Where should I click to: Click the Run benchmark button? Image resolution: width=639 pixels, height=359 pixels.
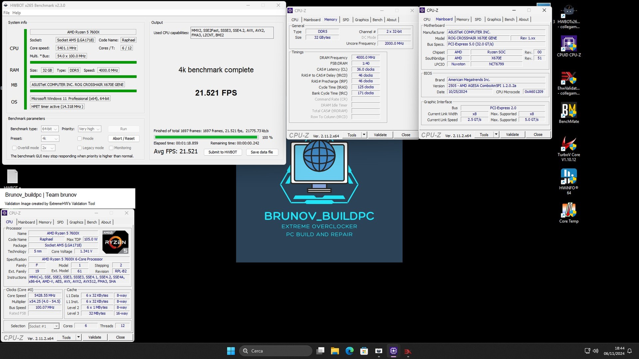(123, 129)
